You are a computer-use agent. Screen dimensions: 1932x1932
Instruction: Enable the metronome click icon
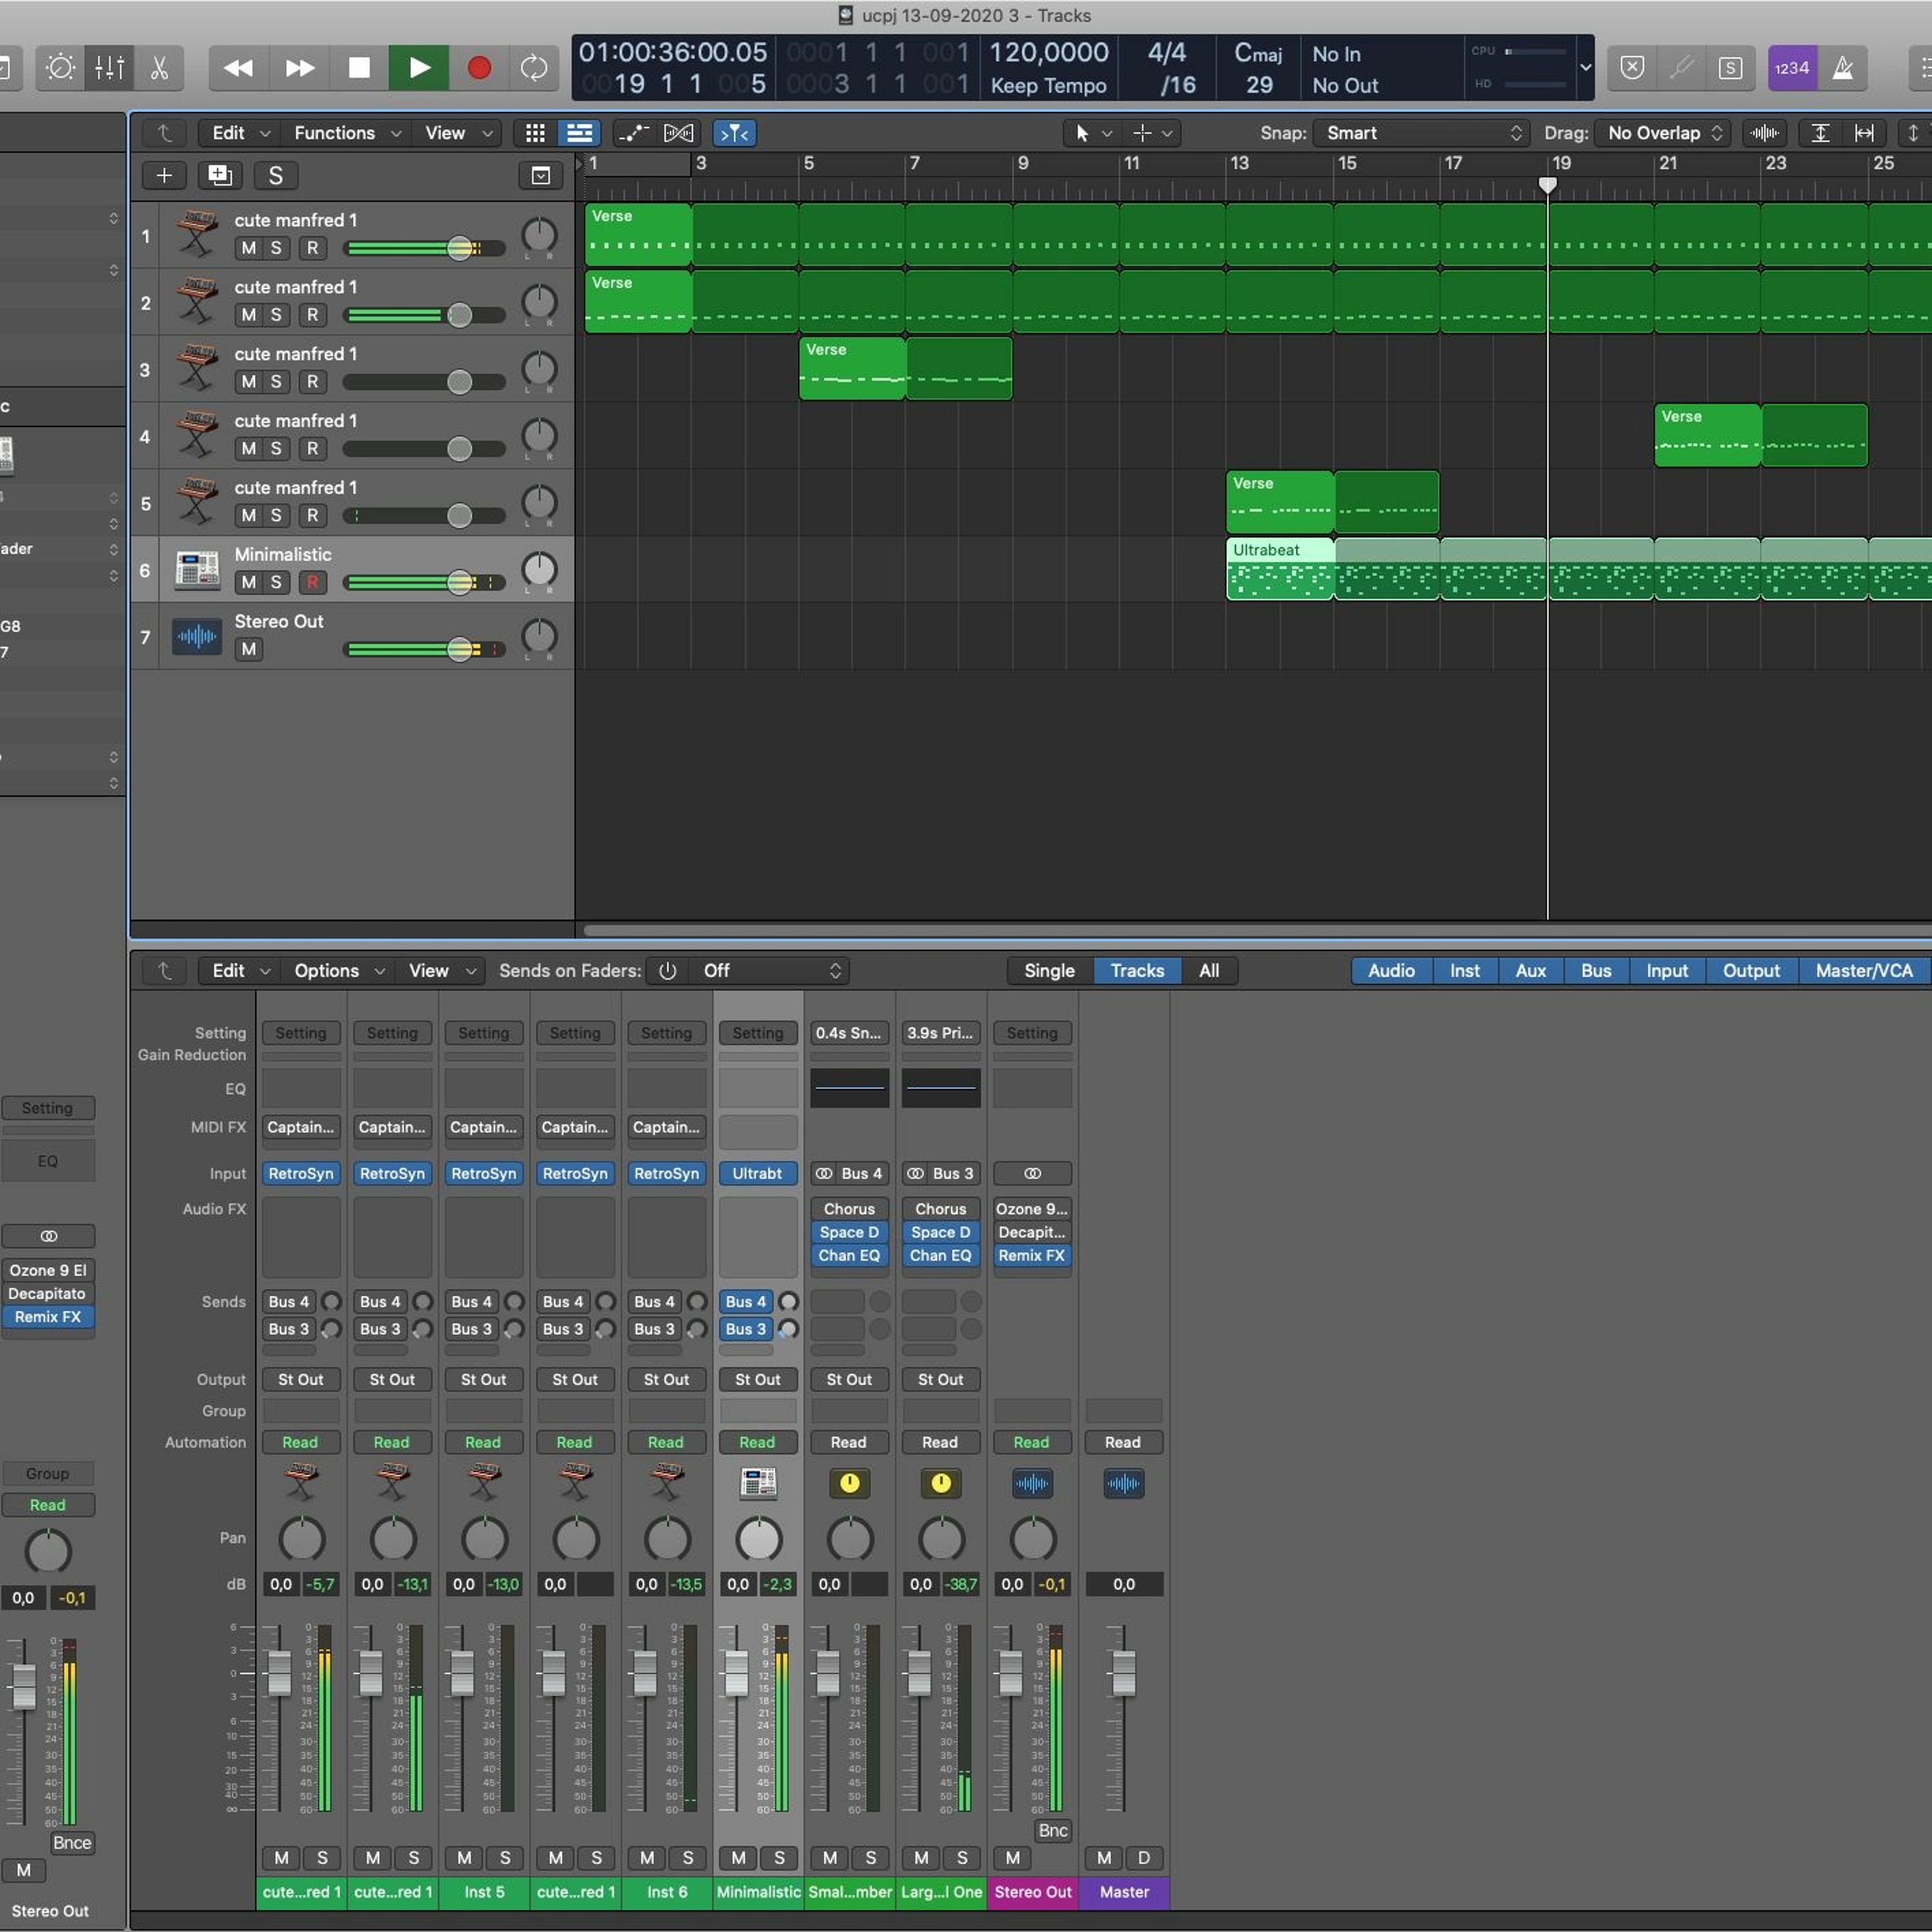[x=1843, y=68]
